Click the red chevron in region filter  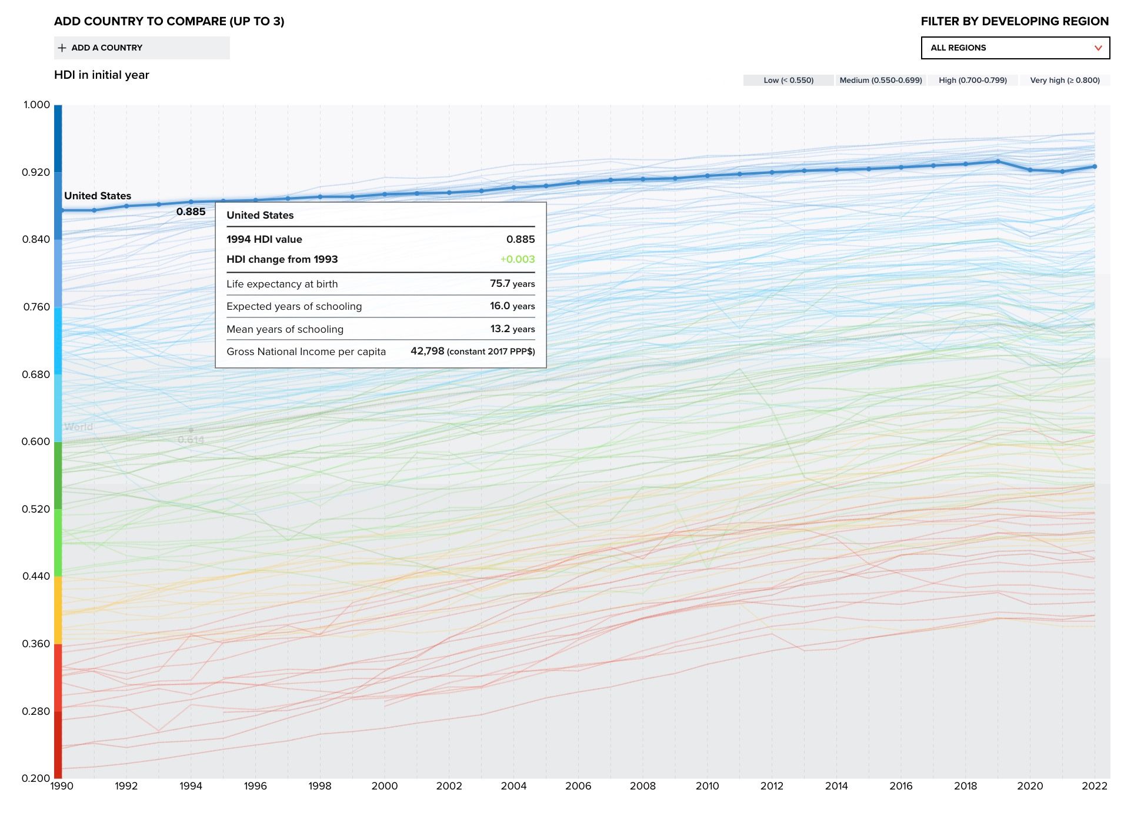click(x=1098, y=48)
